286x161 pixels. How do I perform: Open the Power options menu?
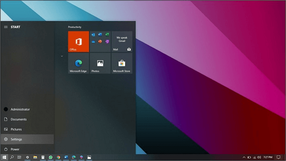click(x=27, y=149)
